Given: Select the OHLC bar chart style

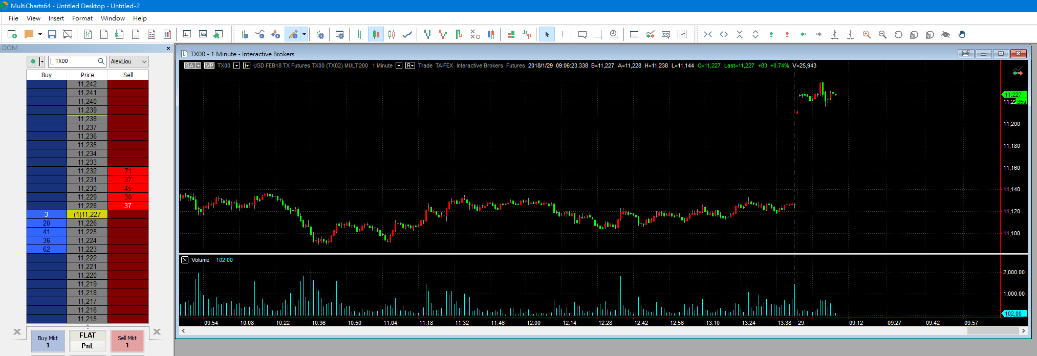Looking at the screenshot, I should (x=360, y=34).
